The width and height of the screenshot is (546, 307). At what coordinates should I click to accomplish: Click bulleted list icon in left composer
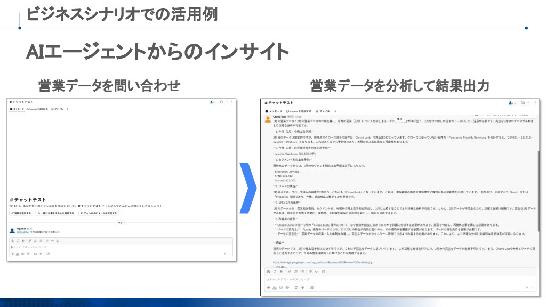point(41,241)
